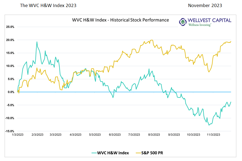The height and width of the screenshot is (161, 242).
Task: Select the 6/3/2023 x-axis date label
Action: [115, 134]
